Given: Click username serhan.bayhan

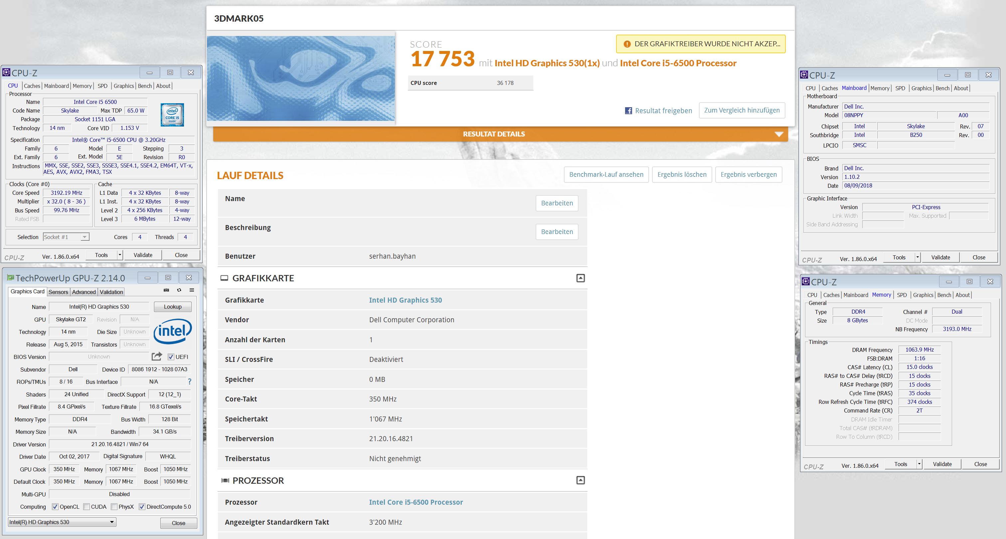Looking at the screenshot, I should pyautogui.click(x=392, y=256).
